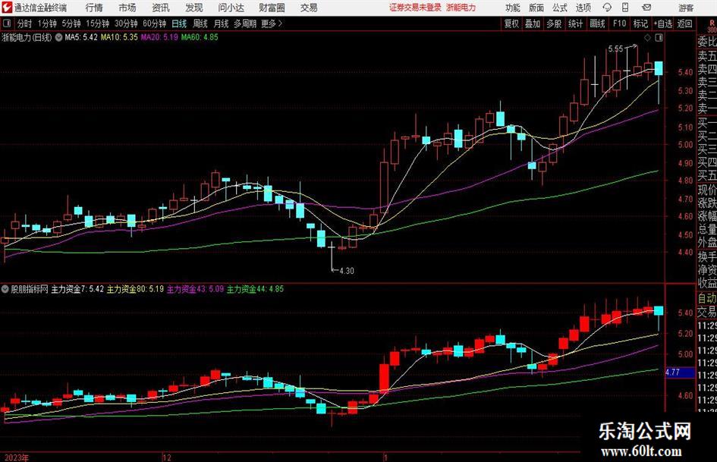
Task: Click the 标记 mark button
Action: 640,24
